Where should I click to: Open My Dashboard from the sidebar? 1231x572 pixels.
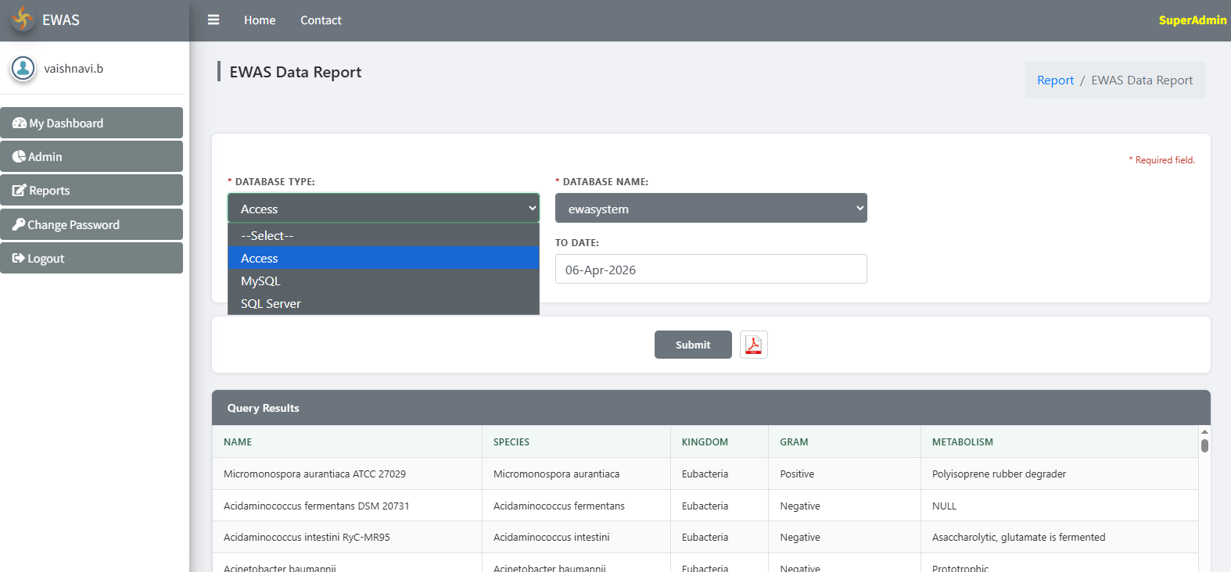click(92, 123)
